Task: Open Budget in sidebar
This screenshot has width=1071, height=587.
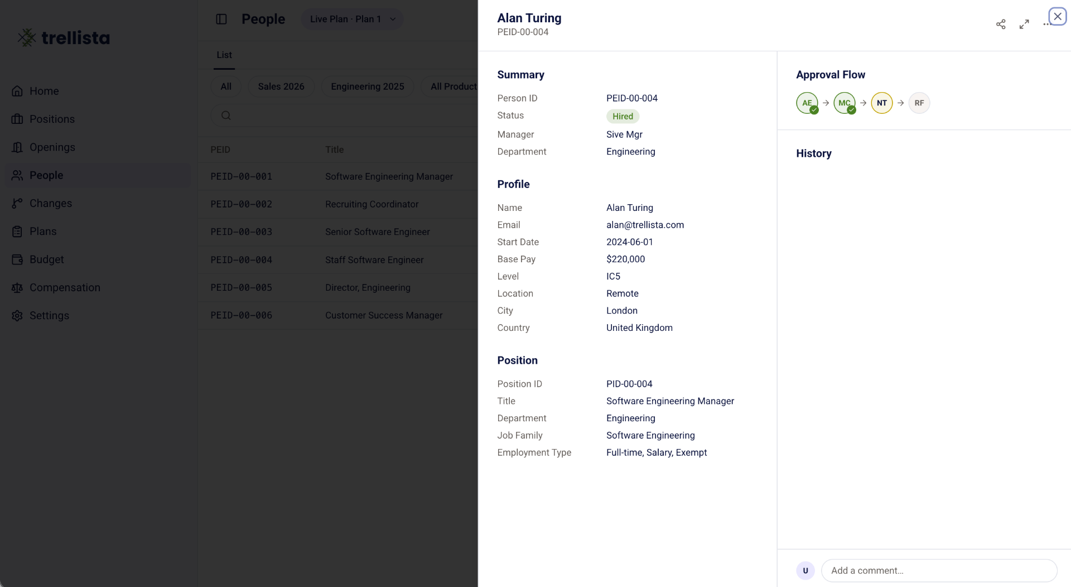Action: (98, 259)
